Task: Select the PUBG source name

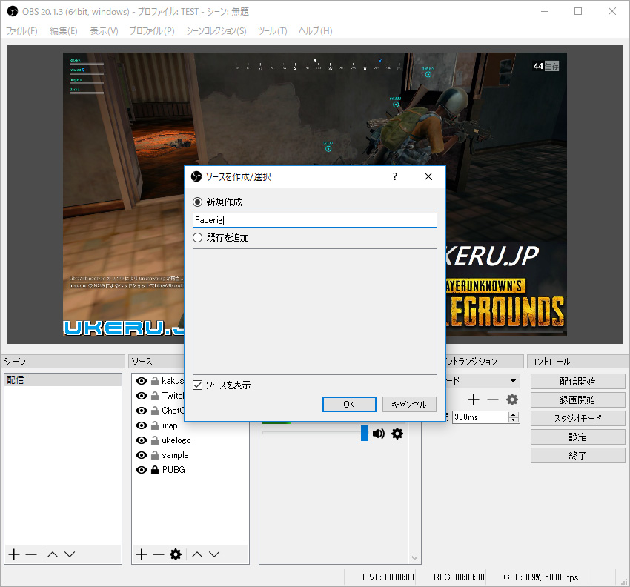Action: tap(173, 470)
